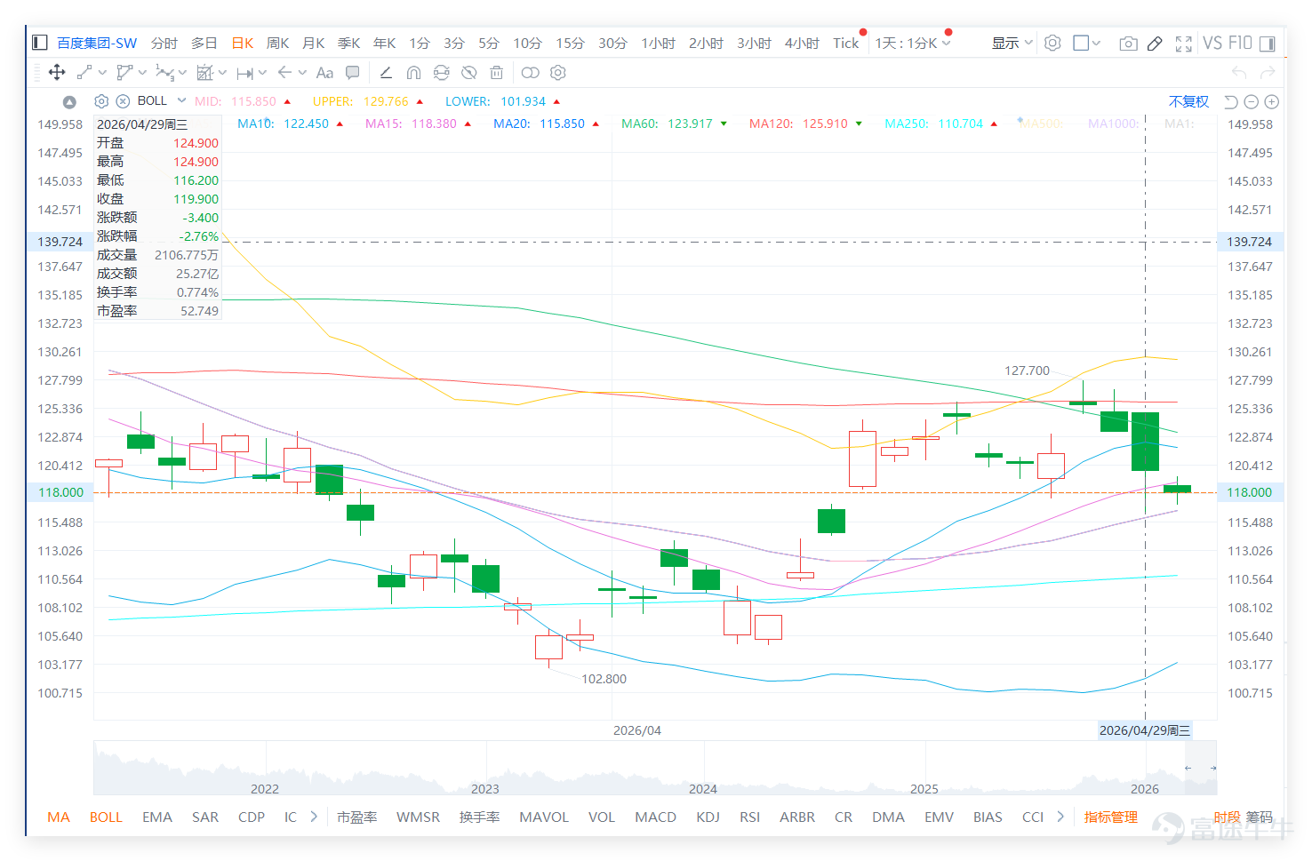Open the chart analysis tool dropdown arrow
This screenshot has width=1312, height=861.
click(222, 73)
